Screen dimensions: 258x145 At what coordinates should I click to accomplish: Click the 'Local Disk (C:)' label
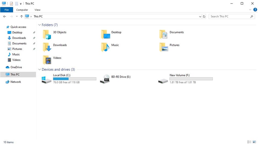pos(62,75)
